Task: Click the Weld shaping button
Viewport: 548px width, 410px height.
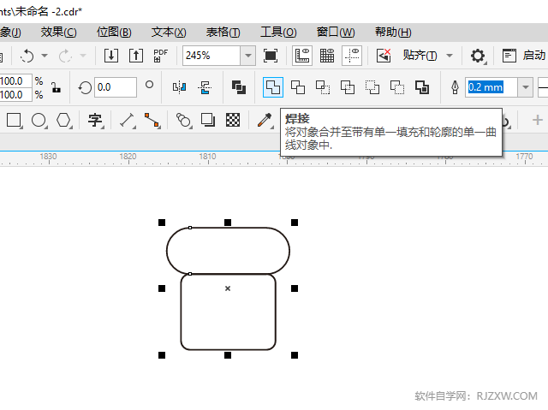Action: (273, 87)
